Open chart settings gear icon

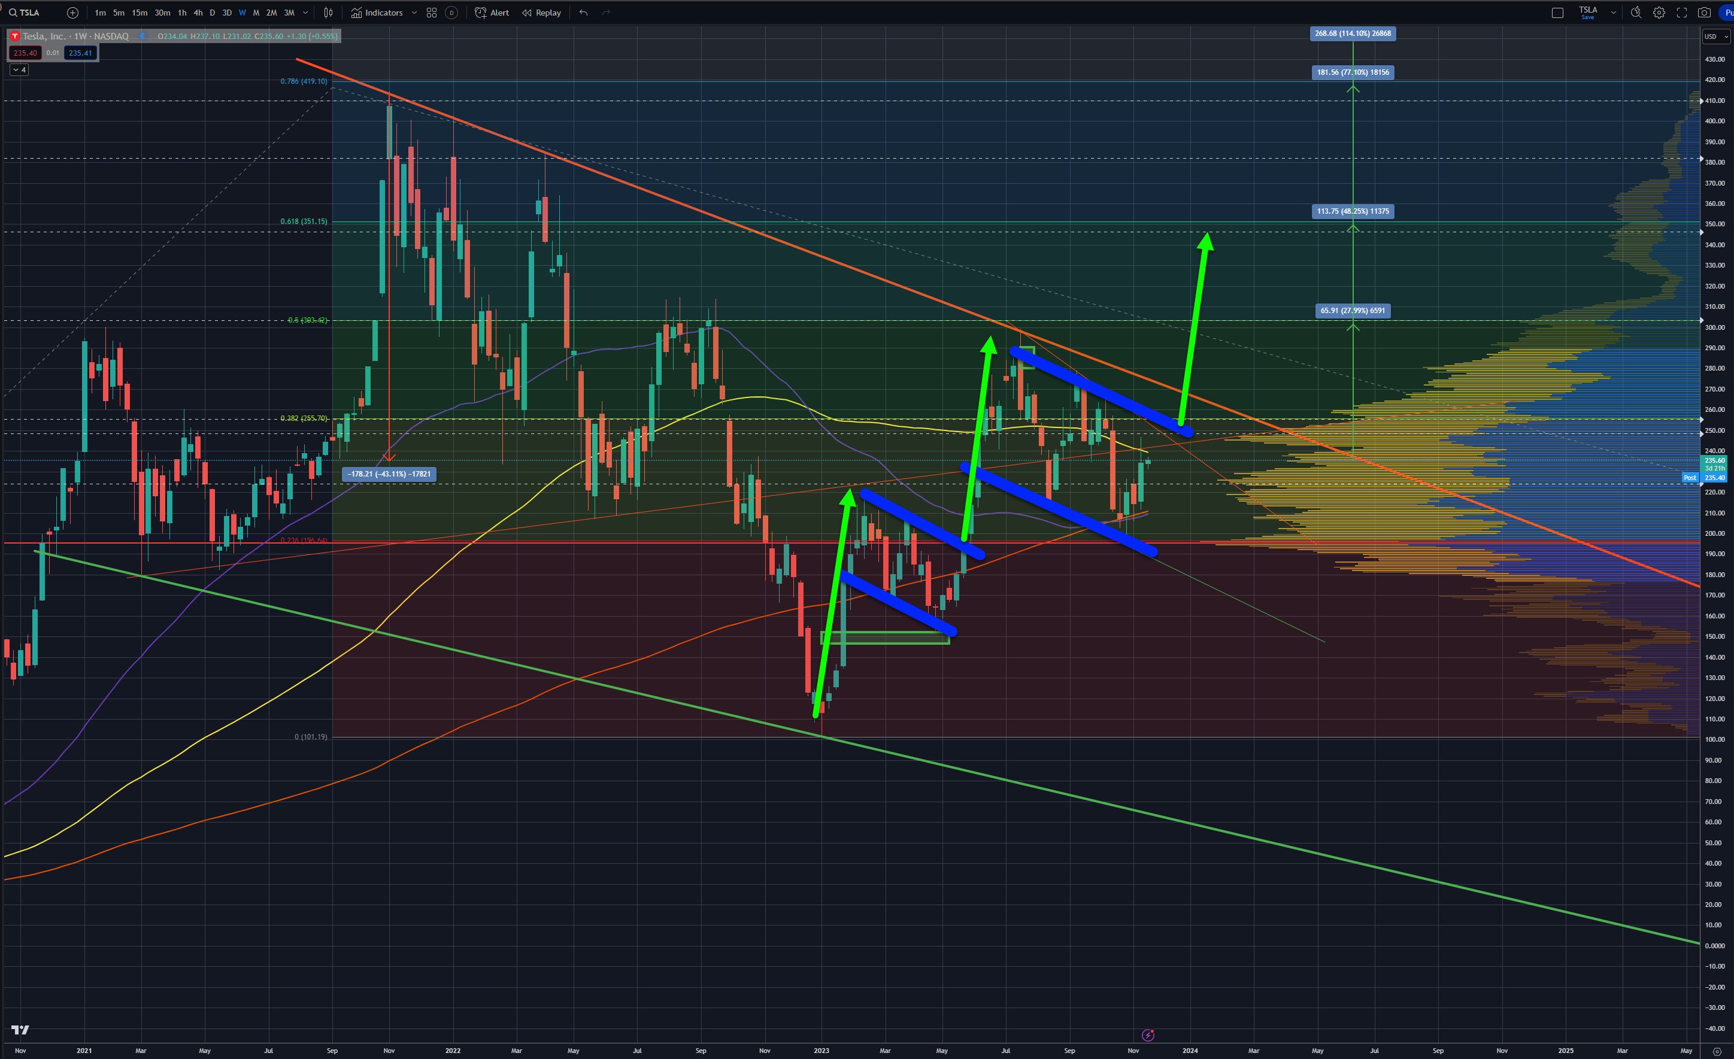(x=1659, y=13)
